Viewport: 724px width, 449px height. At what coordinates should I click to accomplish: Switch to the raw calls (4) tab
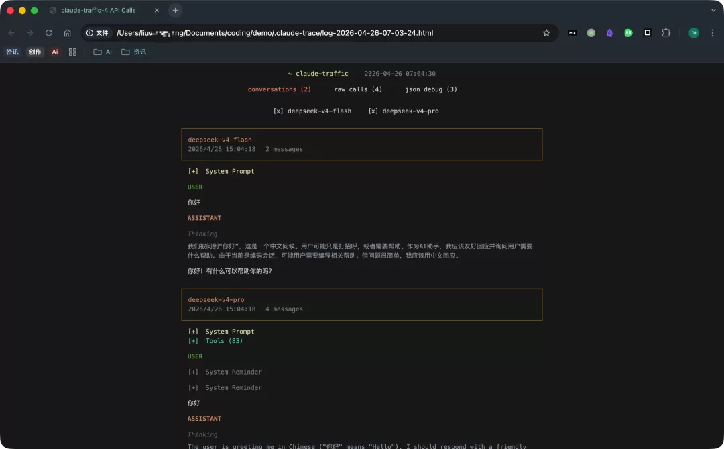(358, 89)
